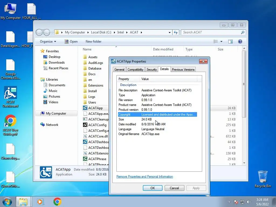Launch Windows Media Player from taskbar
The height and width of the screenshot is (207, 276).
click(x=40, y=202)
